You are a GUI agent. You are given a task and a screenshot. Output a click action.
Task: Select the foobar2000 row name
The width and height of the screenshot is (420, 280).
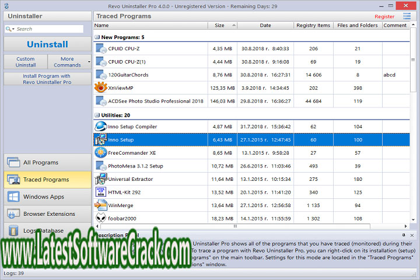122,219
